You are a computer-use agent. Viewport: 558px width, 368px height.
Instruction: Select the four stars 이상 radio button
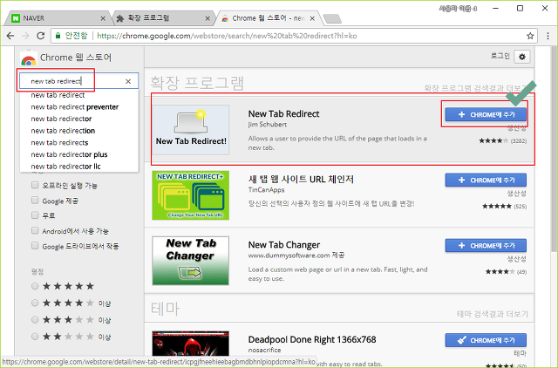click(35, 303)
